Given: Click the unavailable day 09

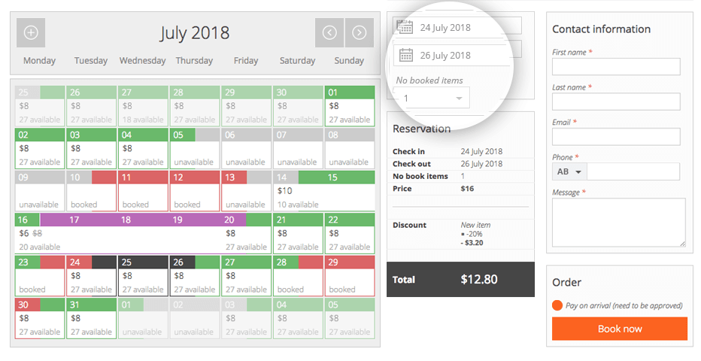Looking at the screenshot, I should 40,191.
